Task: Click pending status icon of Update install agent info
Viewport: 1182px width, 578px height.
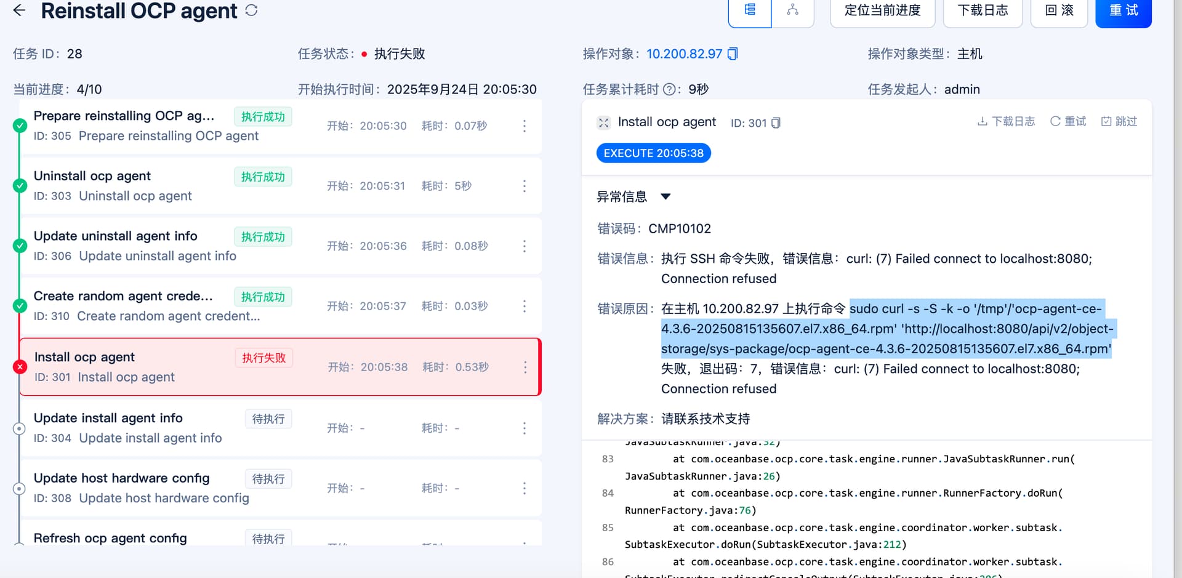Action: click(19, 428)
